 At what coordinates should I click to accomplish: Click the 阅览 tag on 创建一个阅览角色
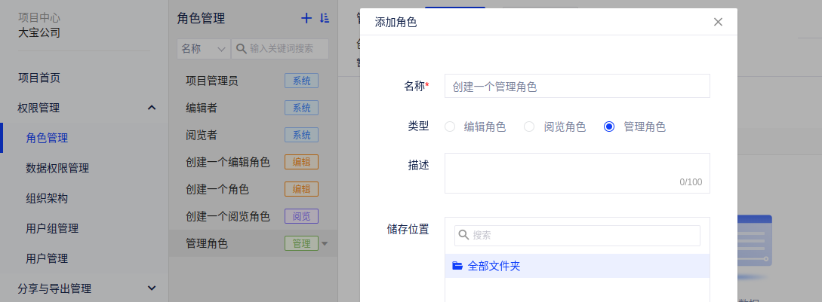tap(301, 216)
